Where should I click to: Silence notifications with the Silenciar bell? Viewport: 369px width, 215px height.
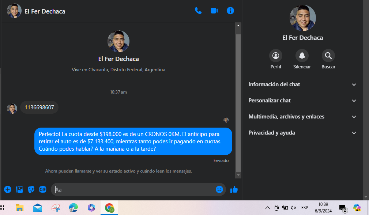[302, 56]
